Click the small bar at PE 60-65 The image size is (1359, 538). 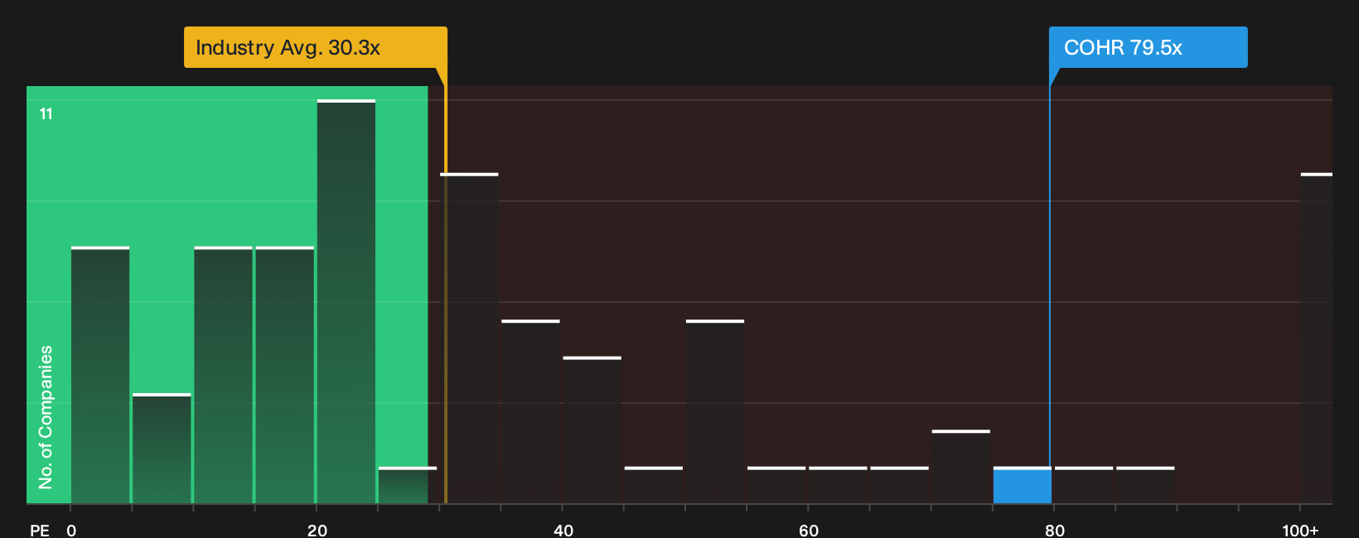coord(838,485)
